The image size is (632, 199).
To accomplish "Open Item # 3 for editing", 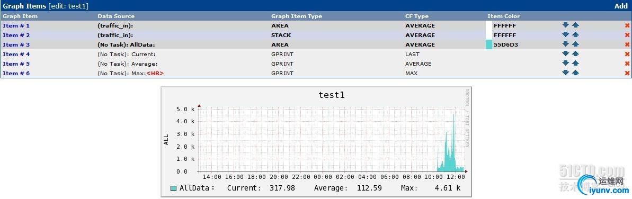I will pos(16,44).
